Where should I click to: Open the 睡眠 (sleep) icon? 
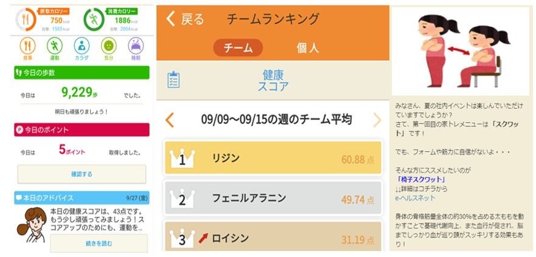pyautogui.click(x=136, y=46)
